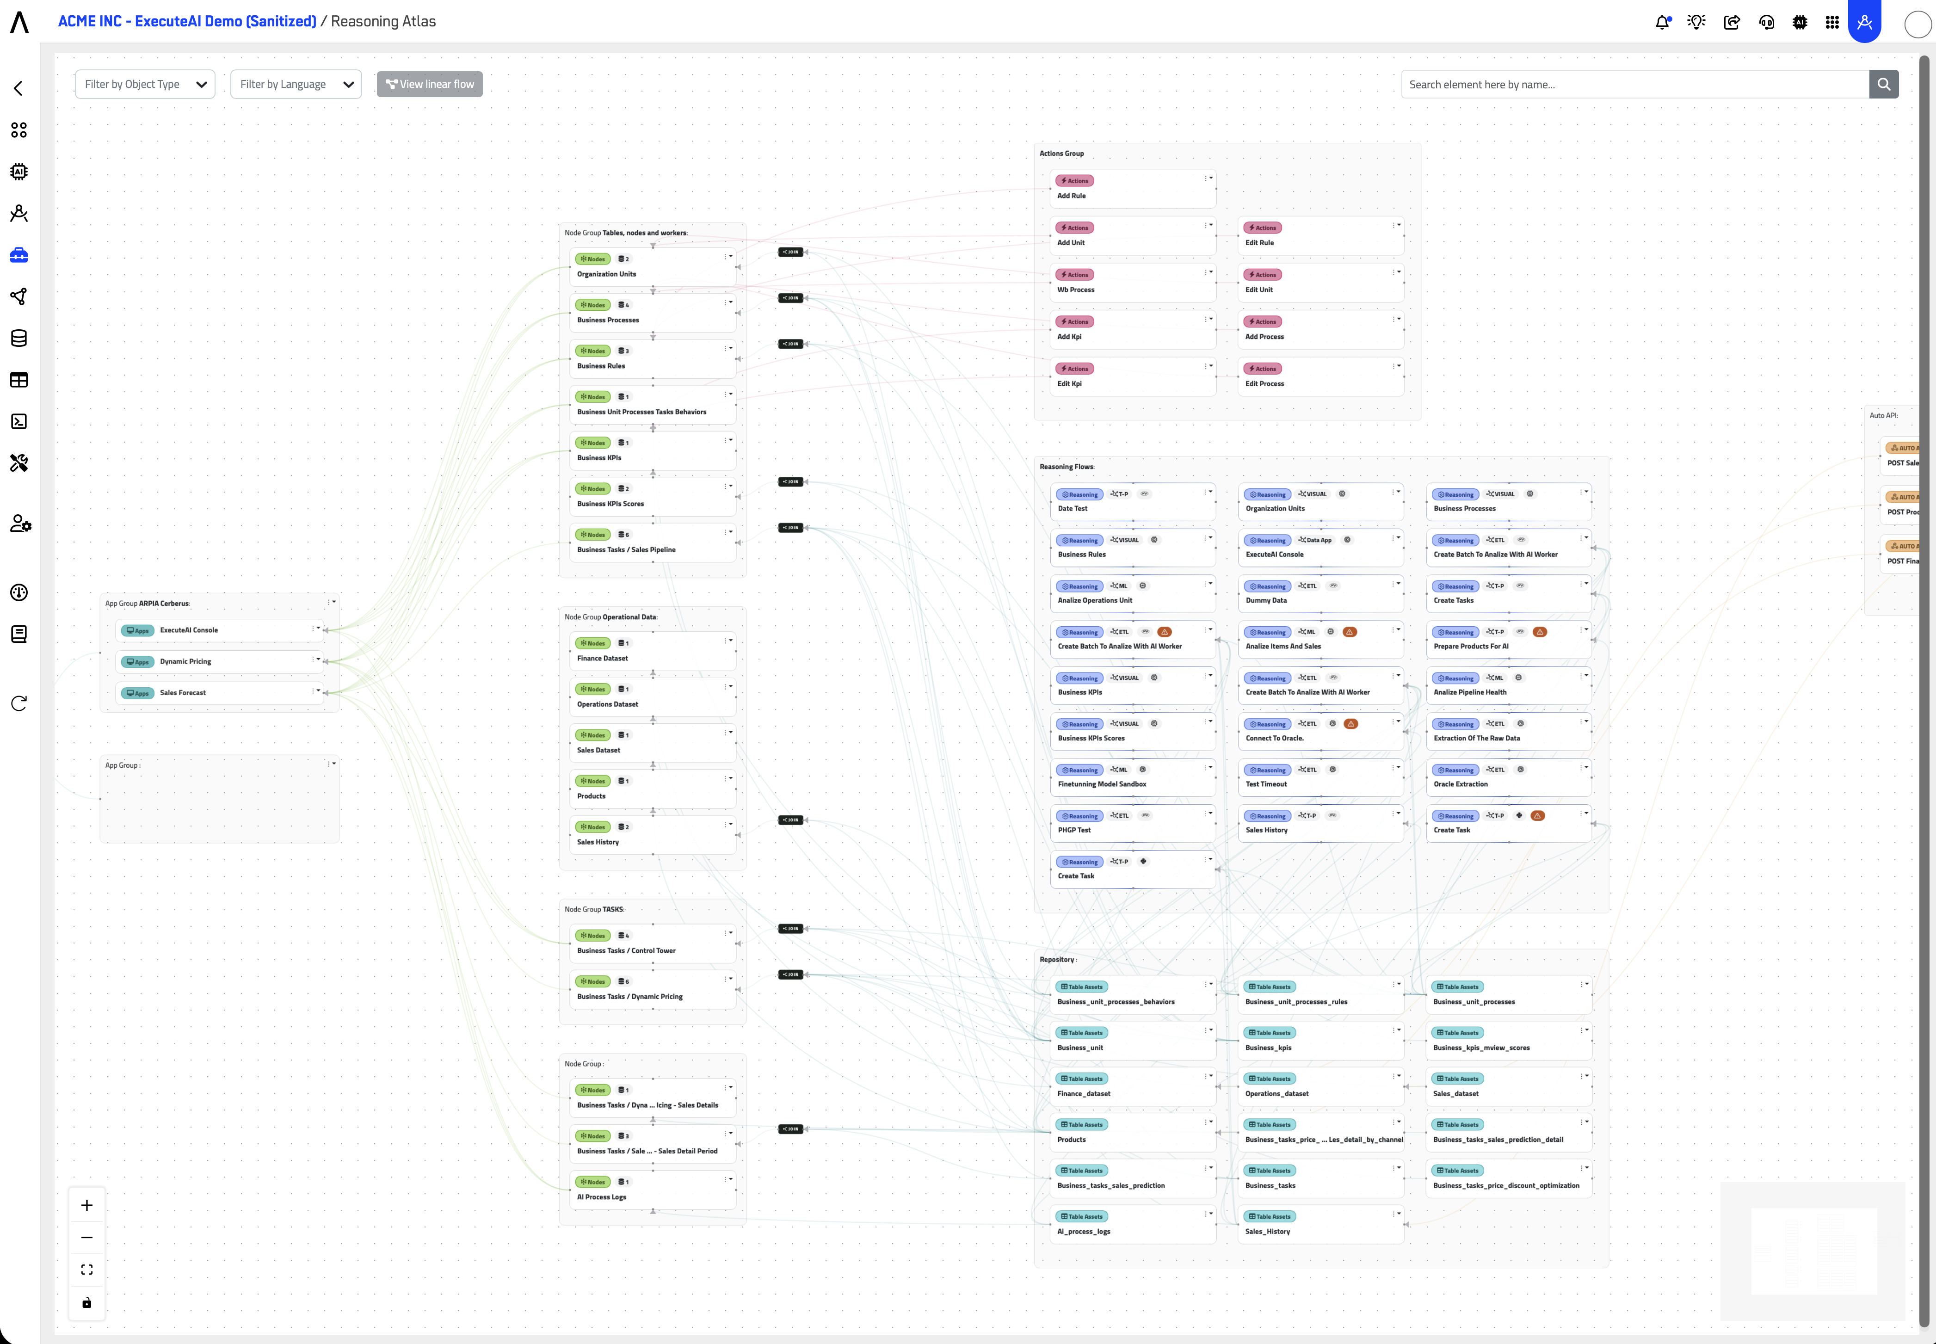Screen dimensions: 1936x1344
Task: Open Filter by Object Type dropdown
Action: point(145,84)
